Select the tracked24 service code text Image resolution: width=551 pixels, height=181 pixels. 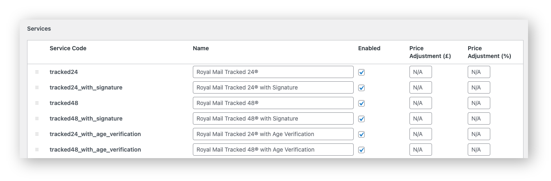point(64,72)
